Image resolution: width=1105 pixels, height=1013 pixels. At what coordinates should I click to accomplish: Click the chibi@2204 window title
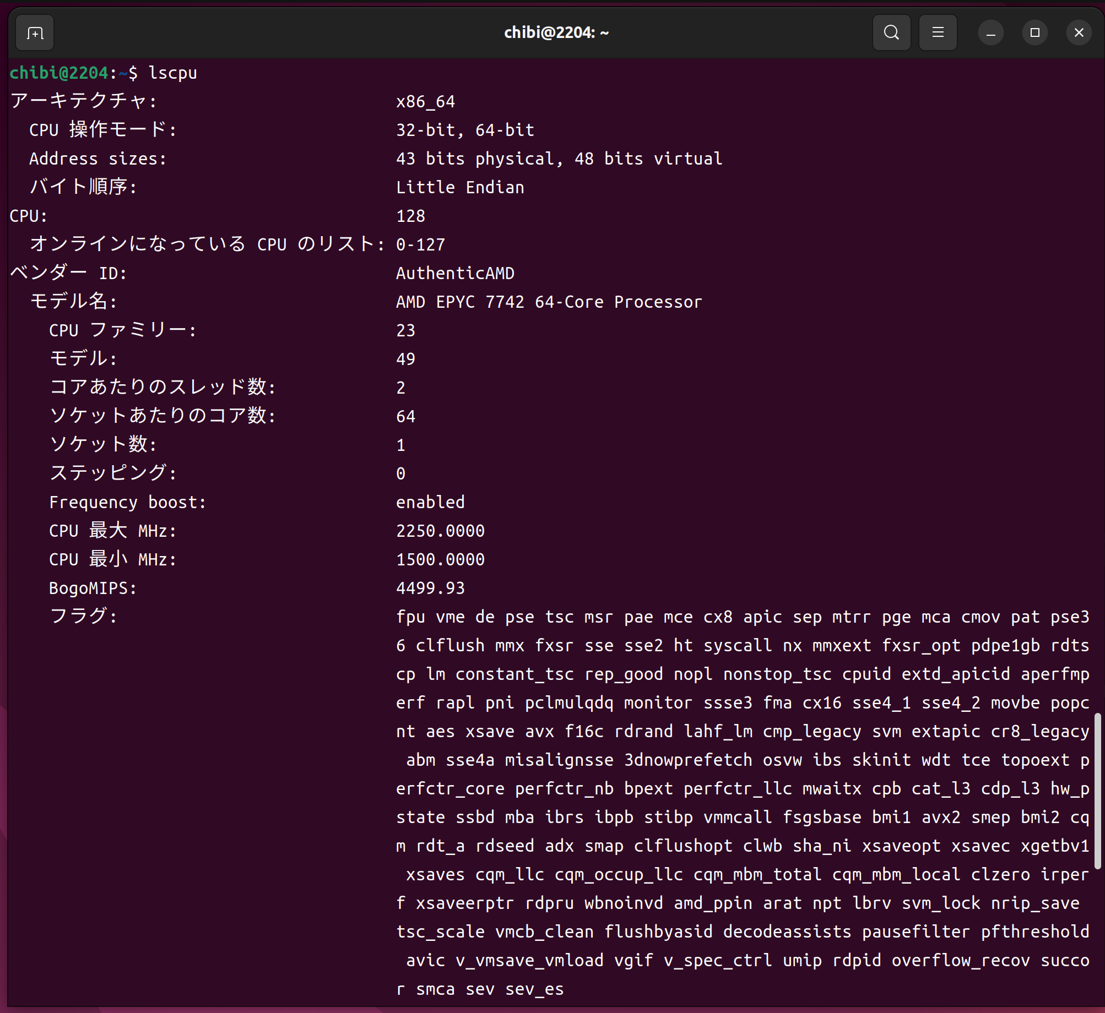556,33
